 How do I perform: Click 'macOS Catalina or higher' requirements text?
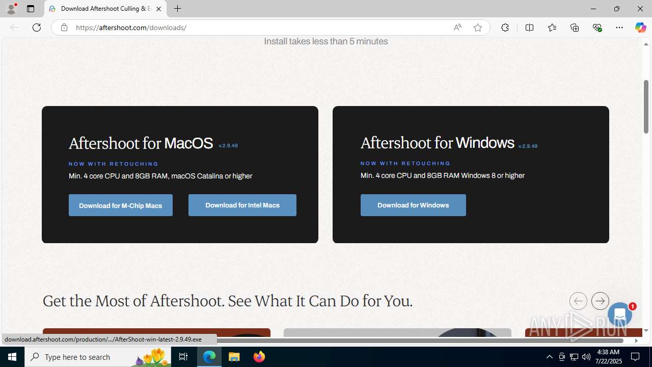click(x=211, y=176)
